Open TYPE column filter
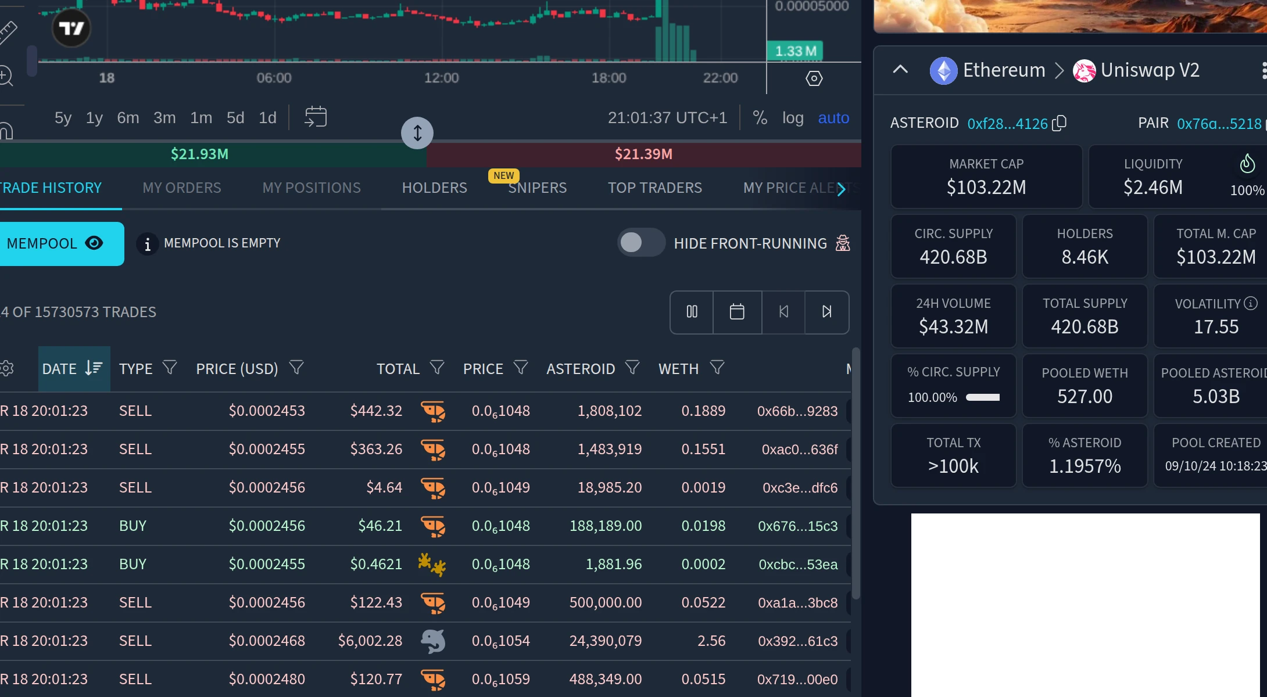 pyautogui.click(x=170, y=368)
